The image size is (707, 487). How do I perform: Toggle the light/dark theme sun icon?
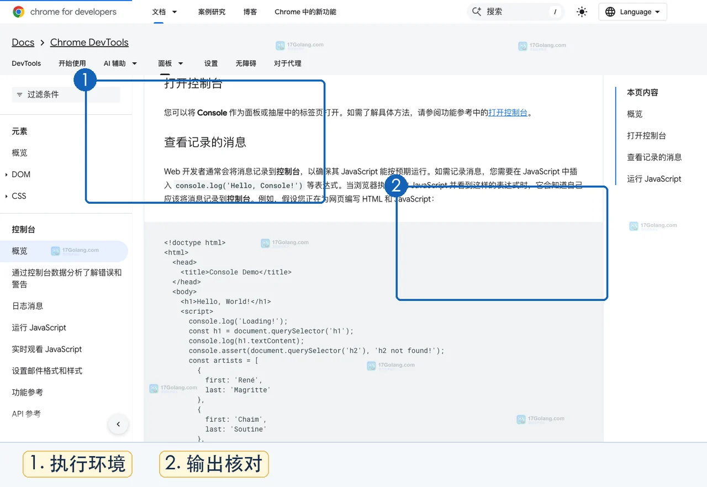(582, 12)
